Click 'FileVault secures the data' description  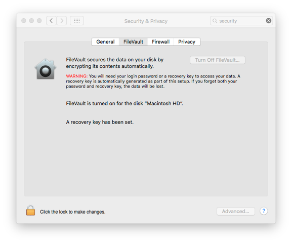114,63
